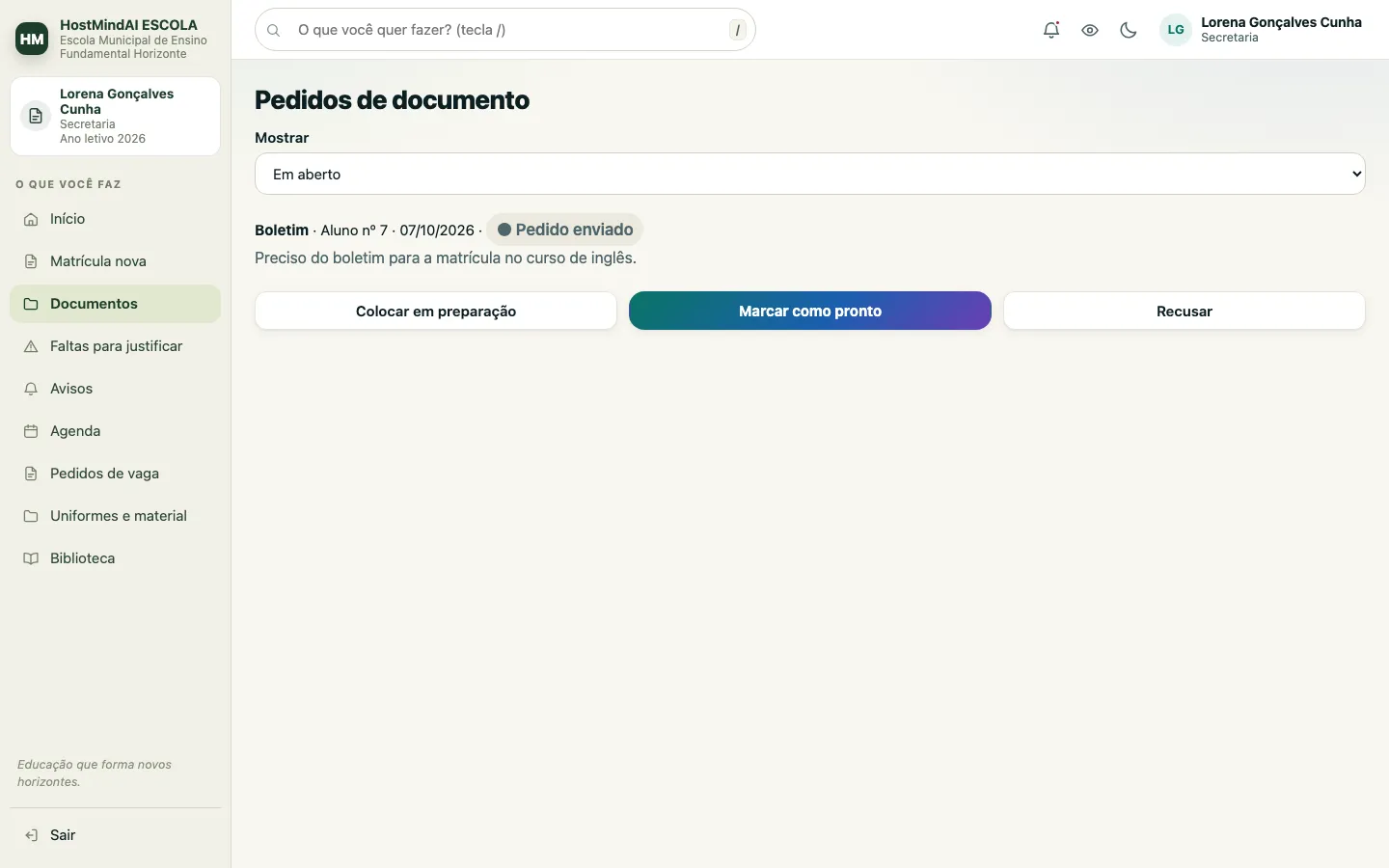Screen dimensions: 1389x868
Task: Click the Pedidos de vaga file icon
Action: coord(31,474)
